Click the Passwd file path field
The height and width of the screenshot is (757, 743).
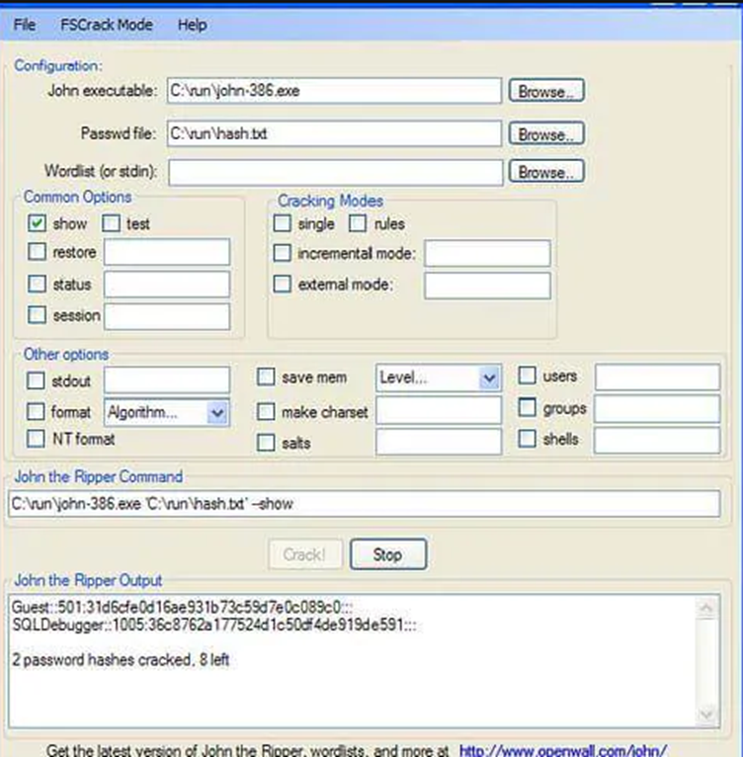[x=334, y=133]
